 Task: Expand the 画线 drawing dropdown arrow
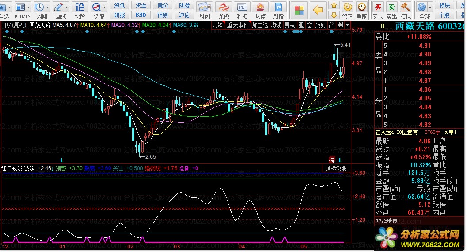pyautogui.click(x=66, y=7)
